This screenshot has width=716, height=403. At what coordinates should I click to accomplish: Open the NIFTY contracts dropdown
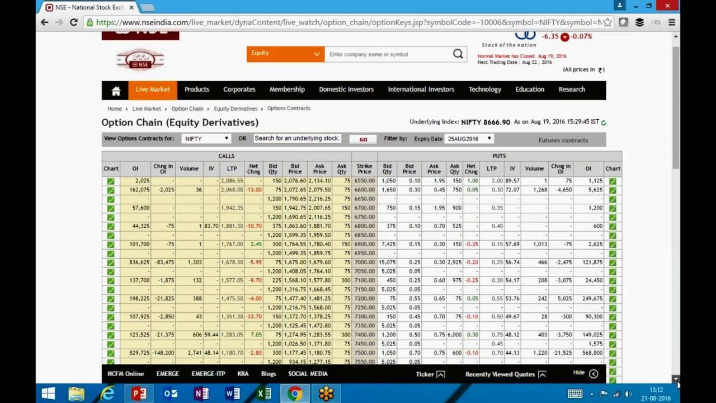206,139
